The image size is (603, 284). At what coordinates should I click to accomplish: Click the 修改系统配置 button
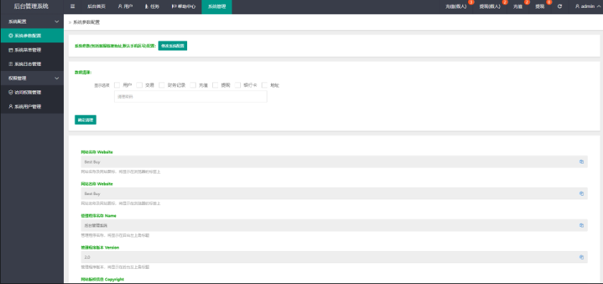pyautogui.click(x=173, y=46)
